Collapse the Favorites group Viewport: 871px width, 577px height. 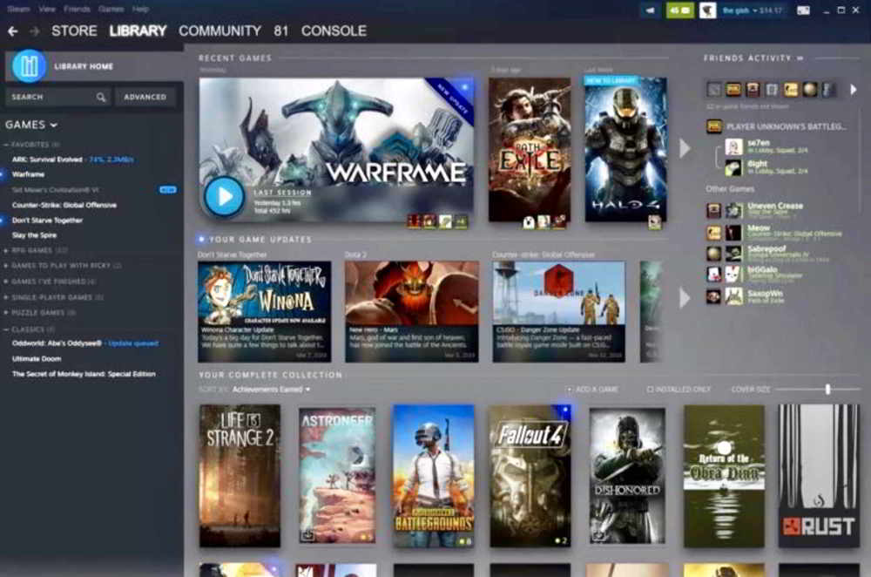pos(7,145)
